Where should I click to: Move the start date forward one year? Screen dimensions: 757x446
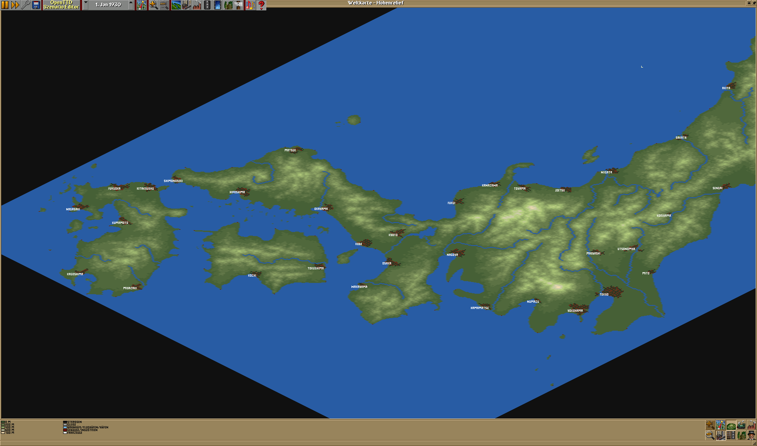click(x=131, y=5)
